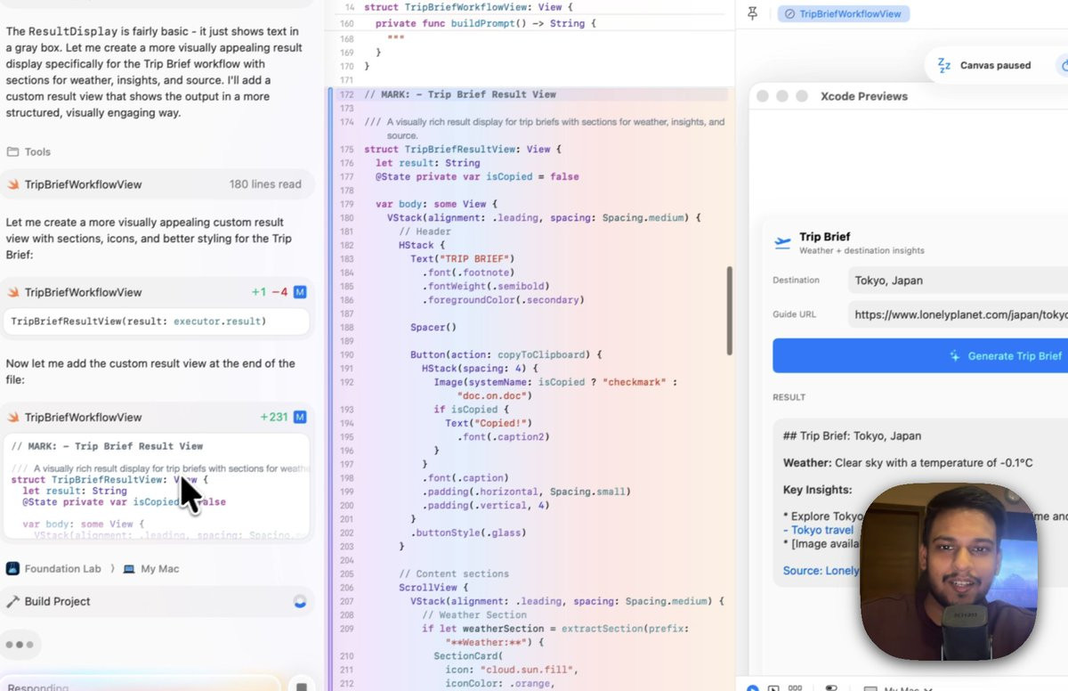Click 'iconColor: .orange,' code line
Viewport: 1068px width, 691px height.
(499, 684)
